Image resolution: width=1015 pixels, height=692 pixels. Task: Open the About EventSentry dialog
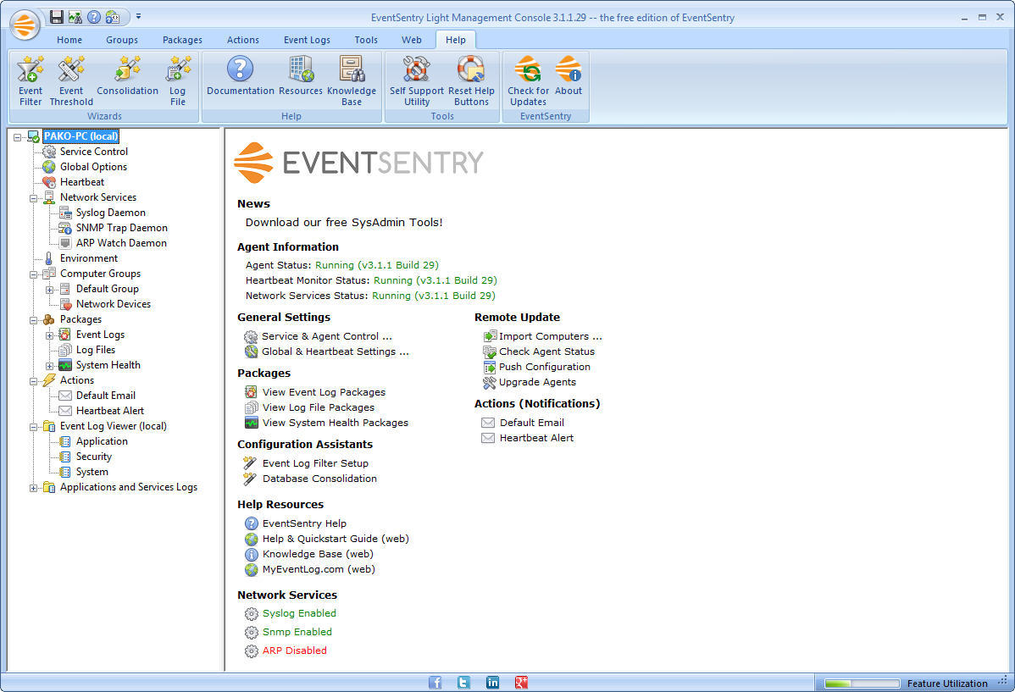pyautogui.click(x=568, y=76)
